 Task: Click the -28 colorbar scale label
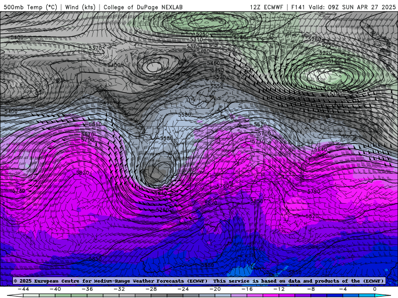(x=151, y=289)
